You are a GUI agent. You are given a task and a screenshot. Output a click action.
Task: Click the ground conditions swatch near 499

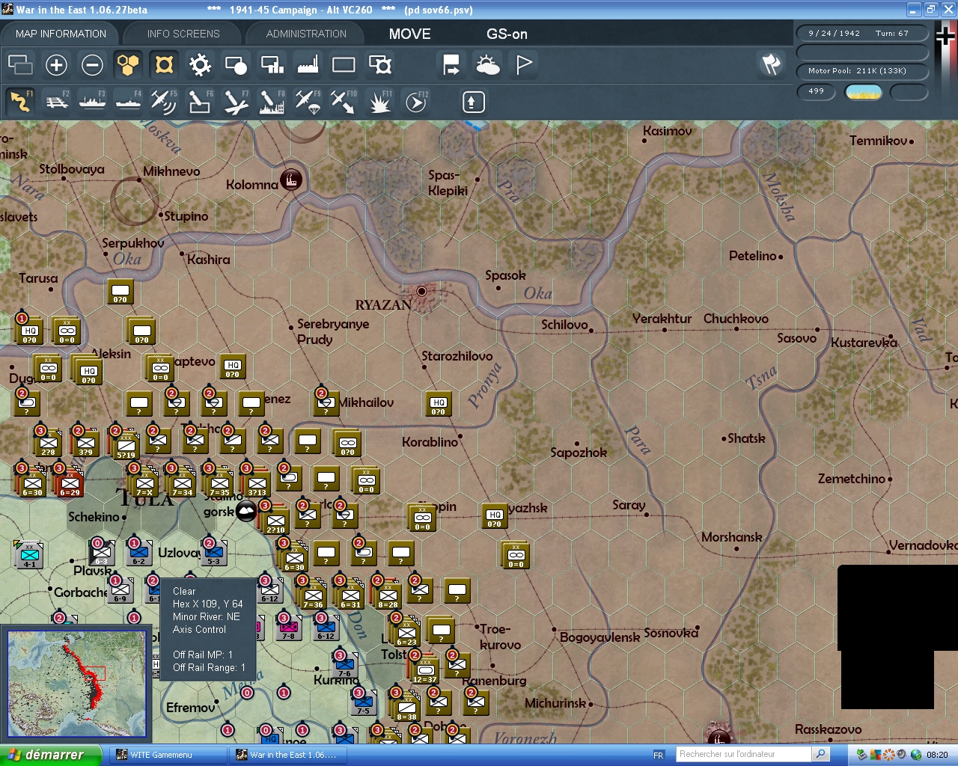pyautogui.click(x=863, y=91)
